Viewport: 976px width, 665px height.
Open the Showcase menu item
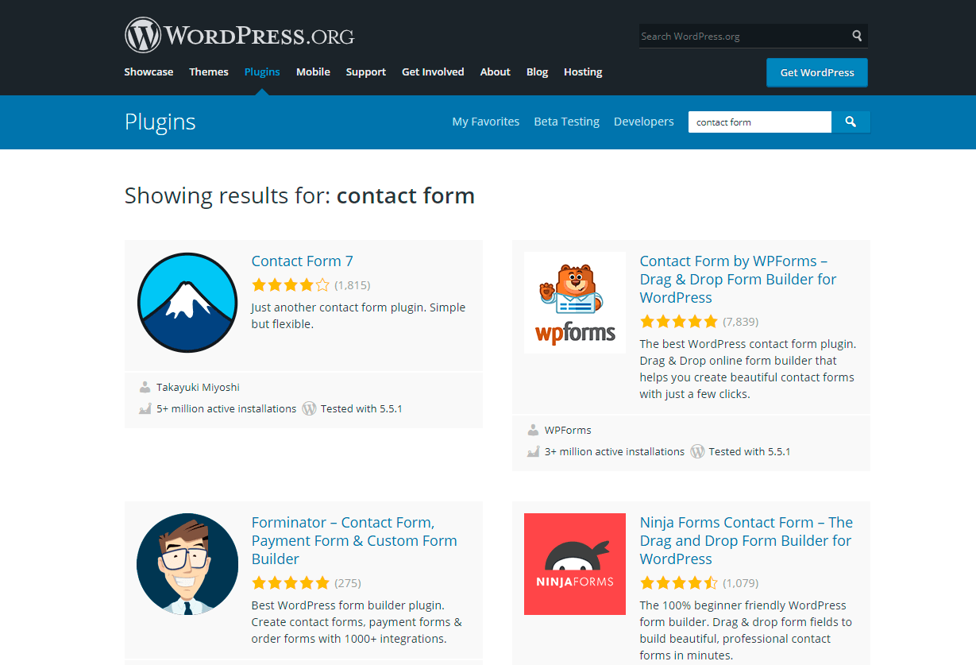149,72
